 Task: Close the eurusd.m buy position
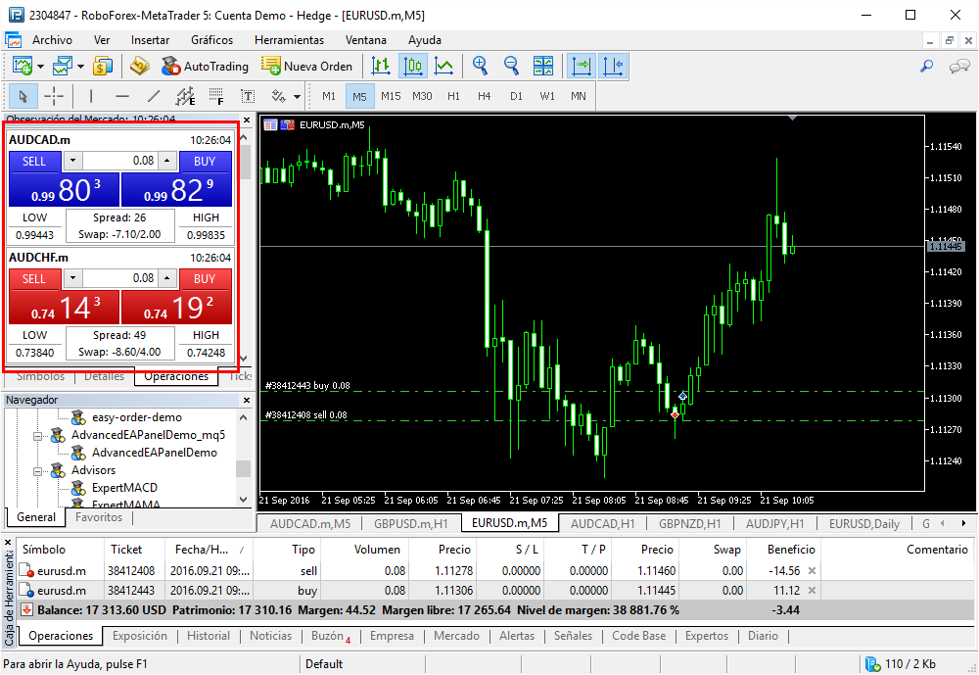(x=812, y=590)
